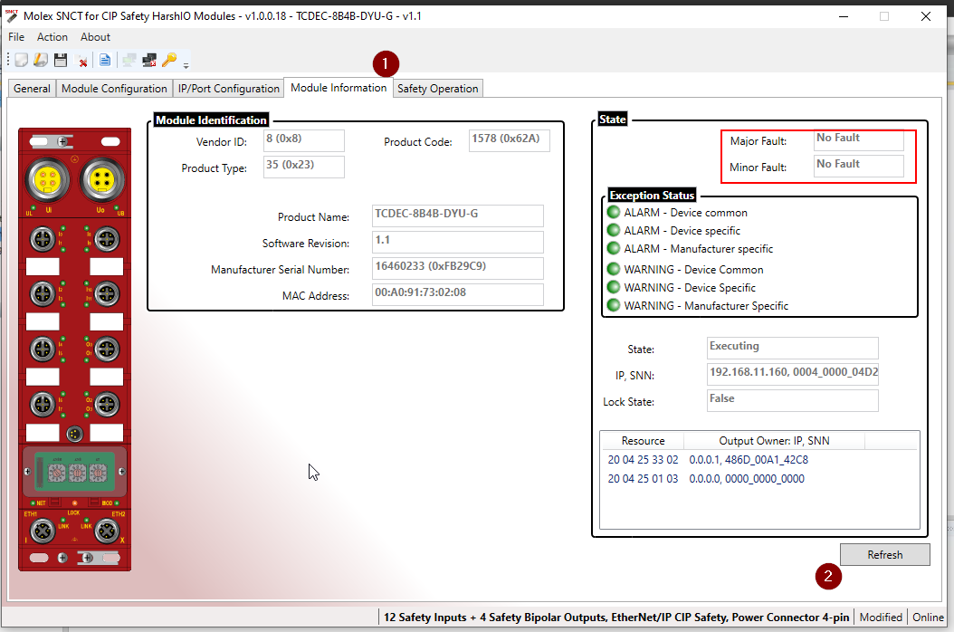This screenshot has height=632, width=954.
Task: Click the blue document report icon
Action: [x=105, y=60]
